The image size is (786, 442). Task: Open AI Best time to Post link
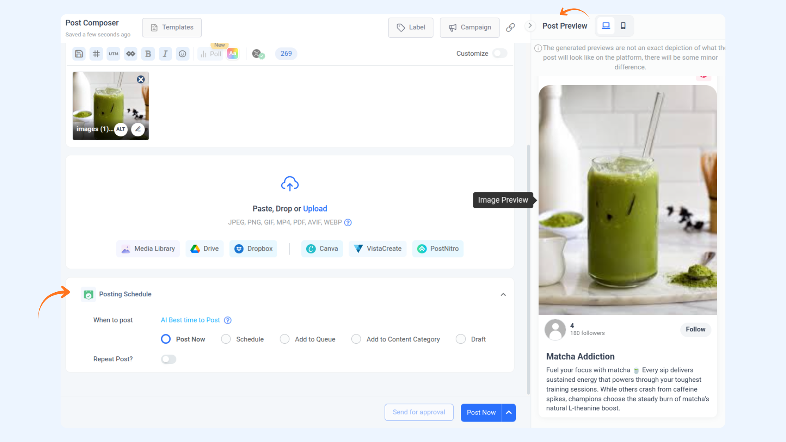click(190, 320)
